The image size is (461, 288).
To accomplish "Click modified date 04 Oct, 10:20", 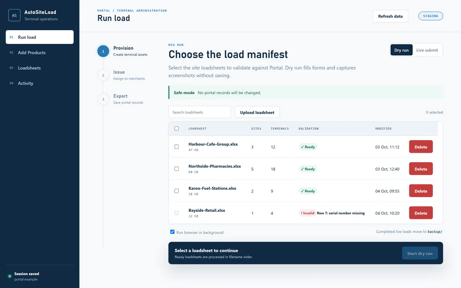I will click(387, 213).
